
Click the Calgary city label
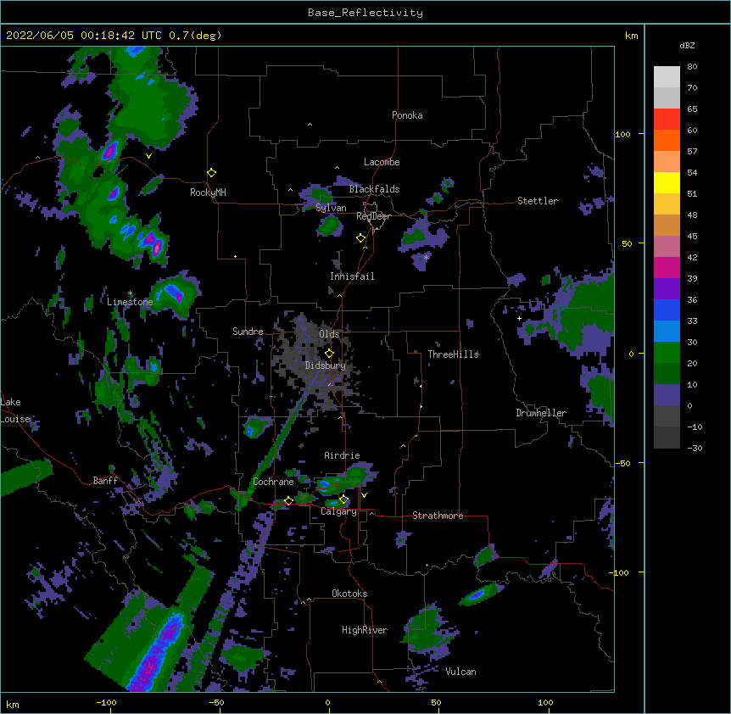(338, 511)
